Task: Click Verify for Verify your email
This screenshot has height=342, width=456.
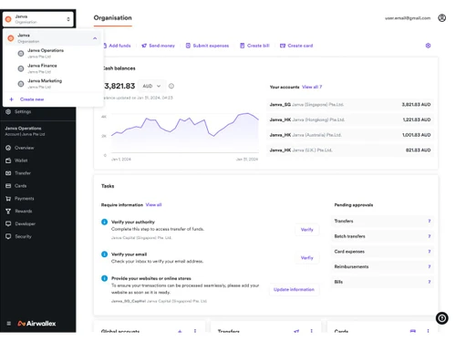Action: point(307,258)
